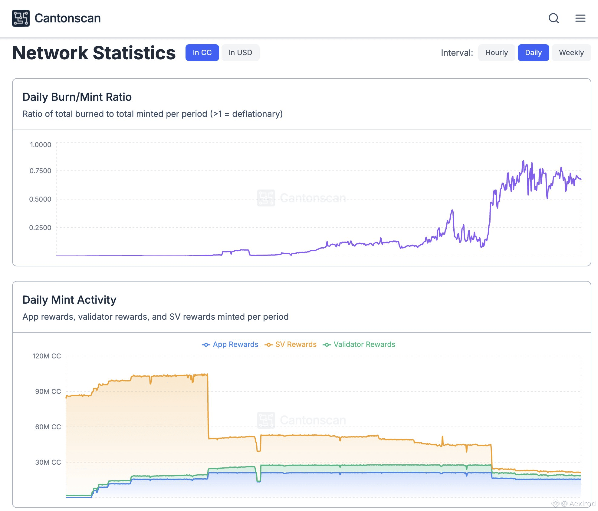Toggle SV Rewards legend series
Image resolution: width=598 pixels, height=511 pixels.
coord(291,345)
